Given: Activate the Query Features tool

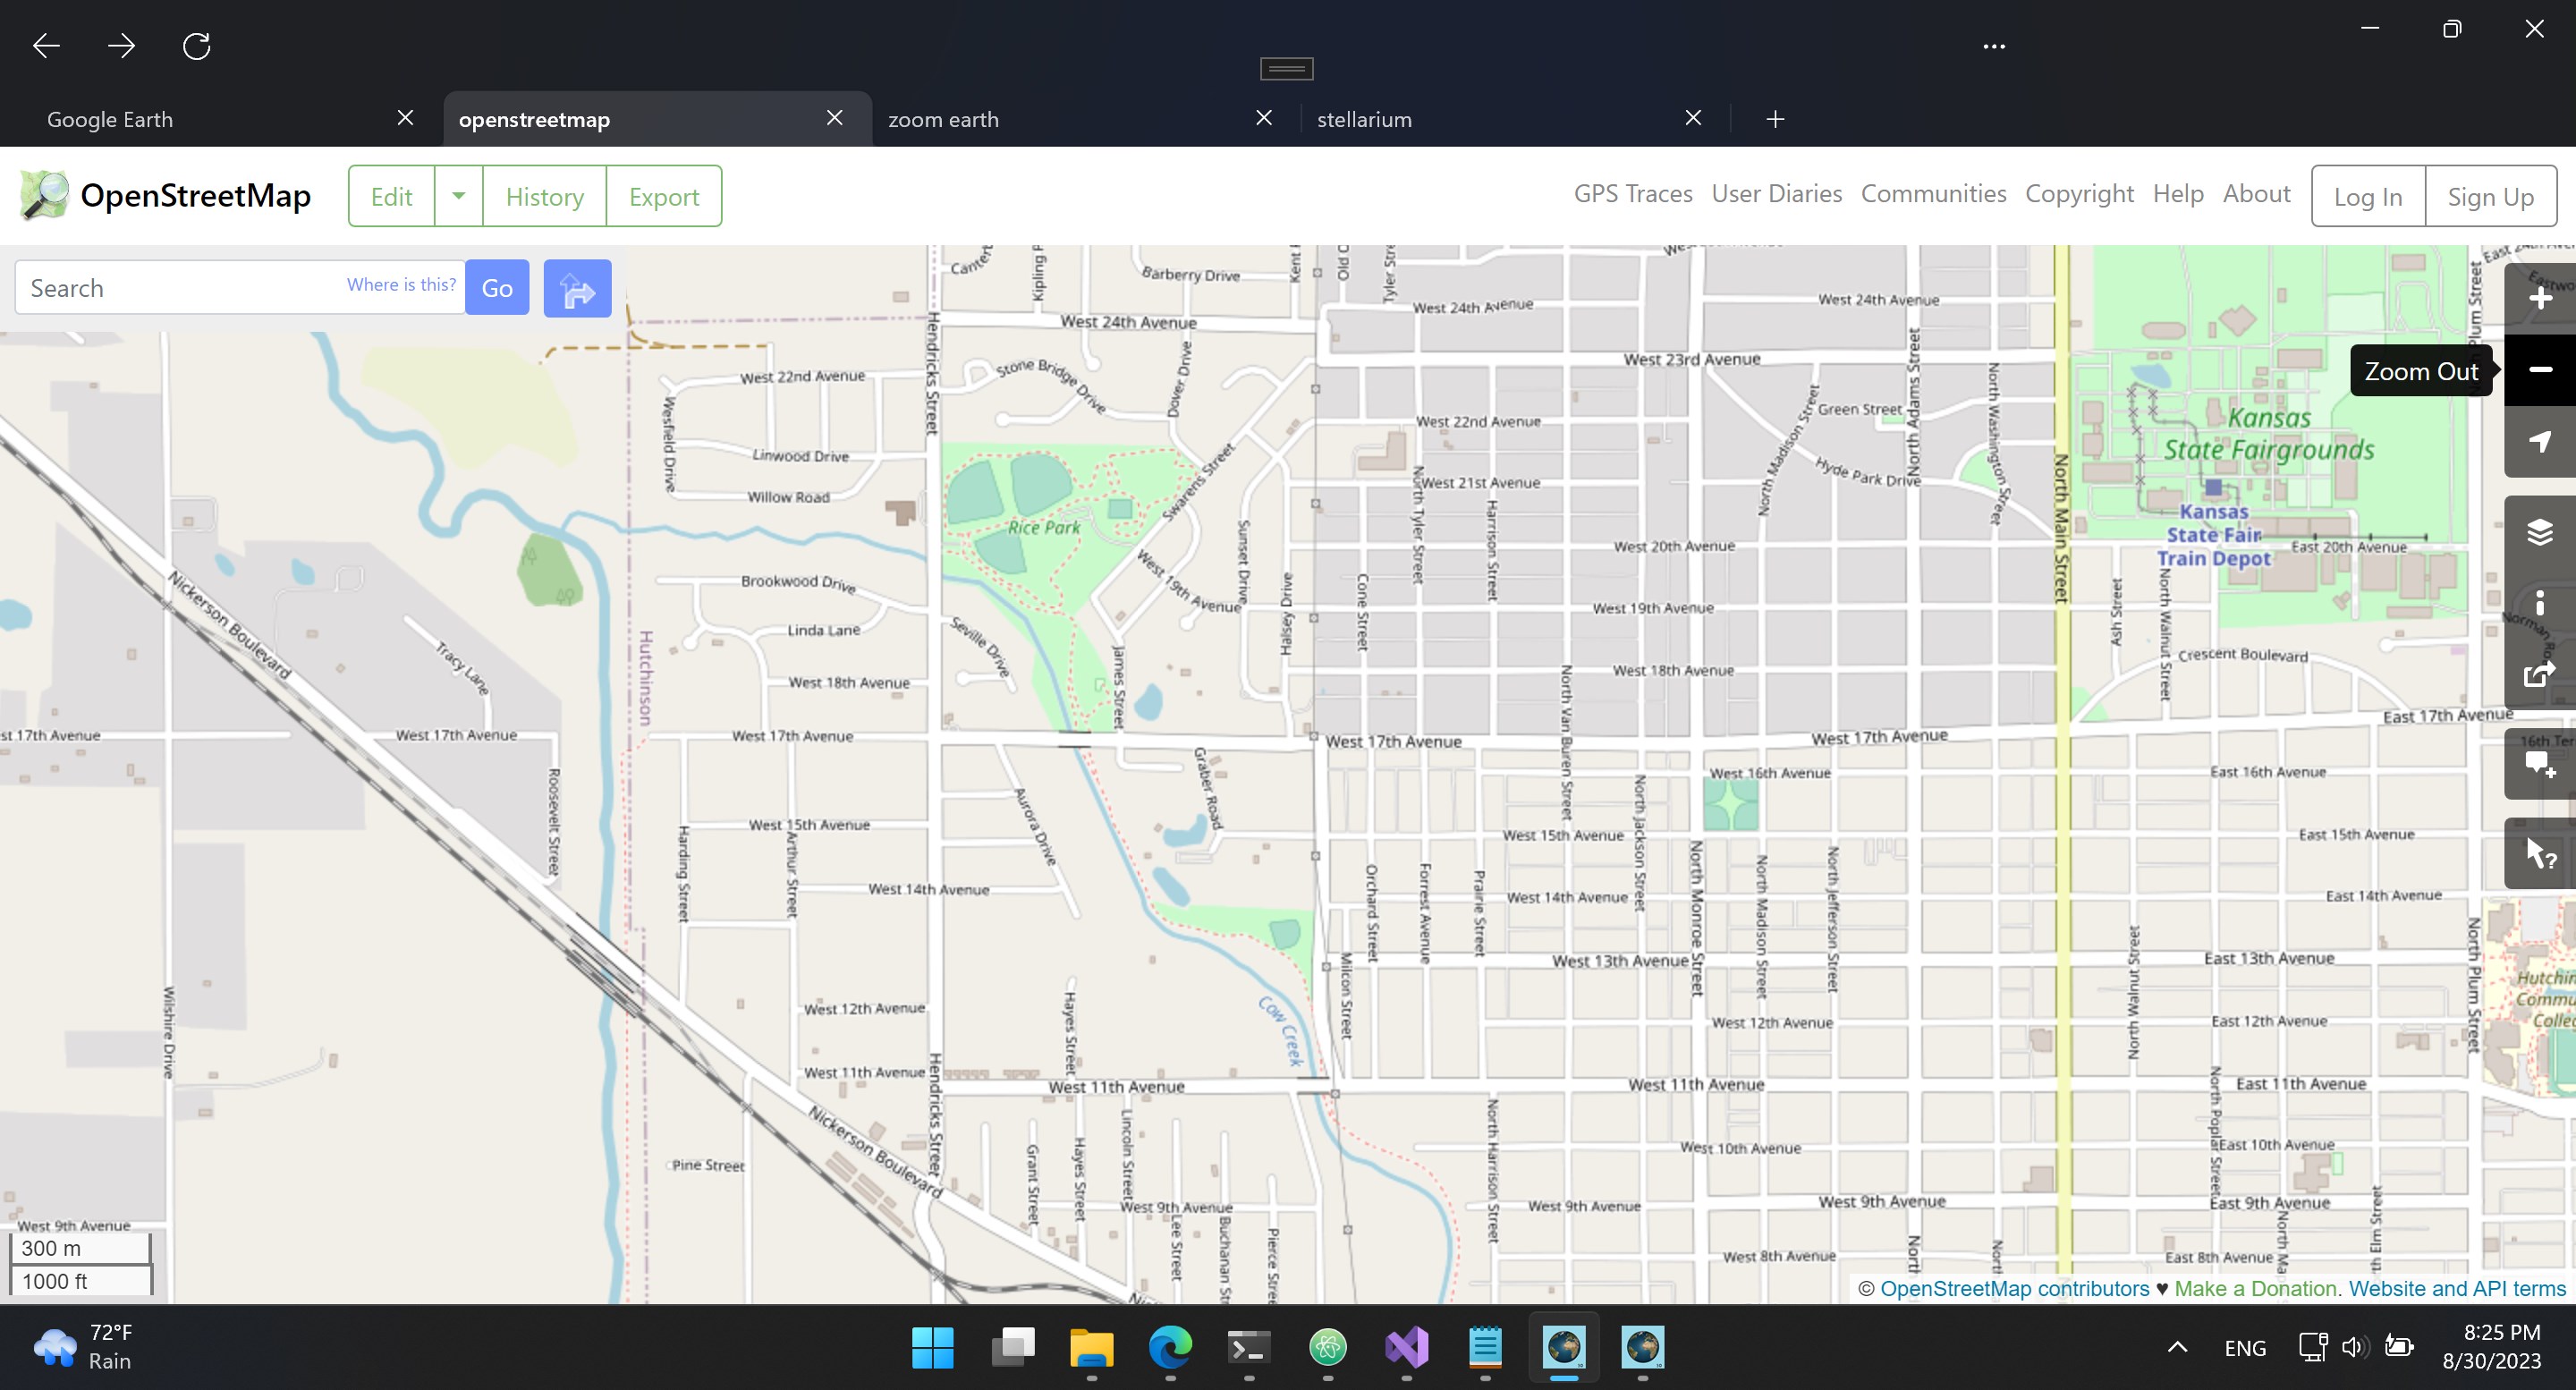Looking at the screenshot, I should (2539, 853).
